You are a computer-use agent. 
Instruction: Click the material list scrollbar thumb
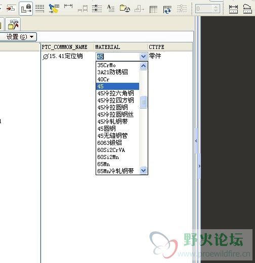point(144,102)
